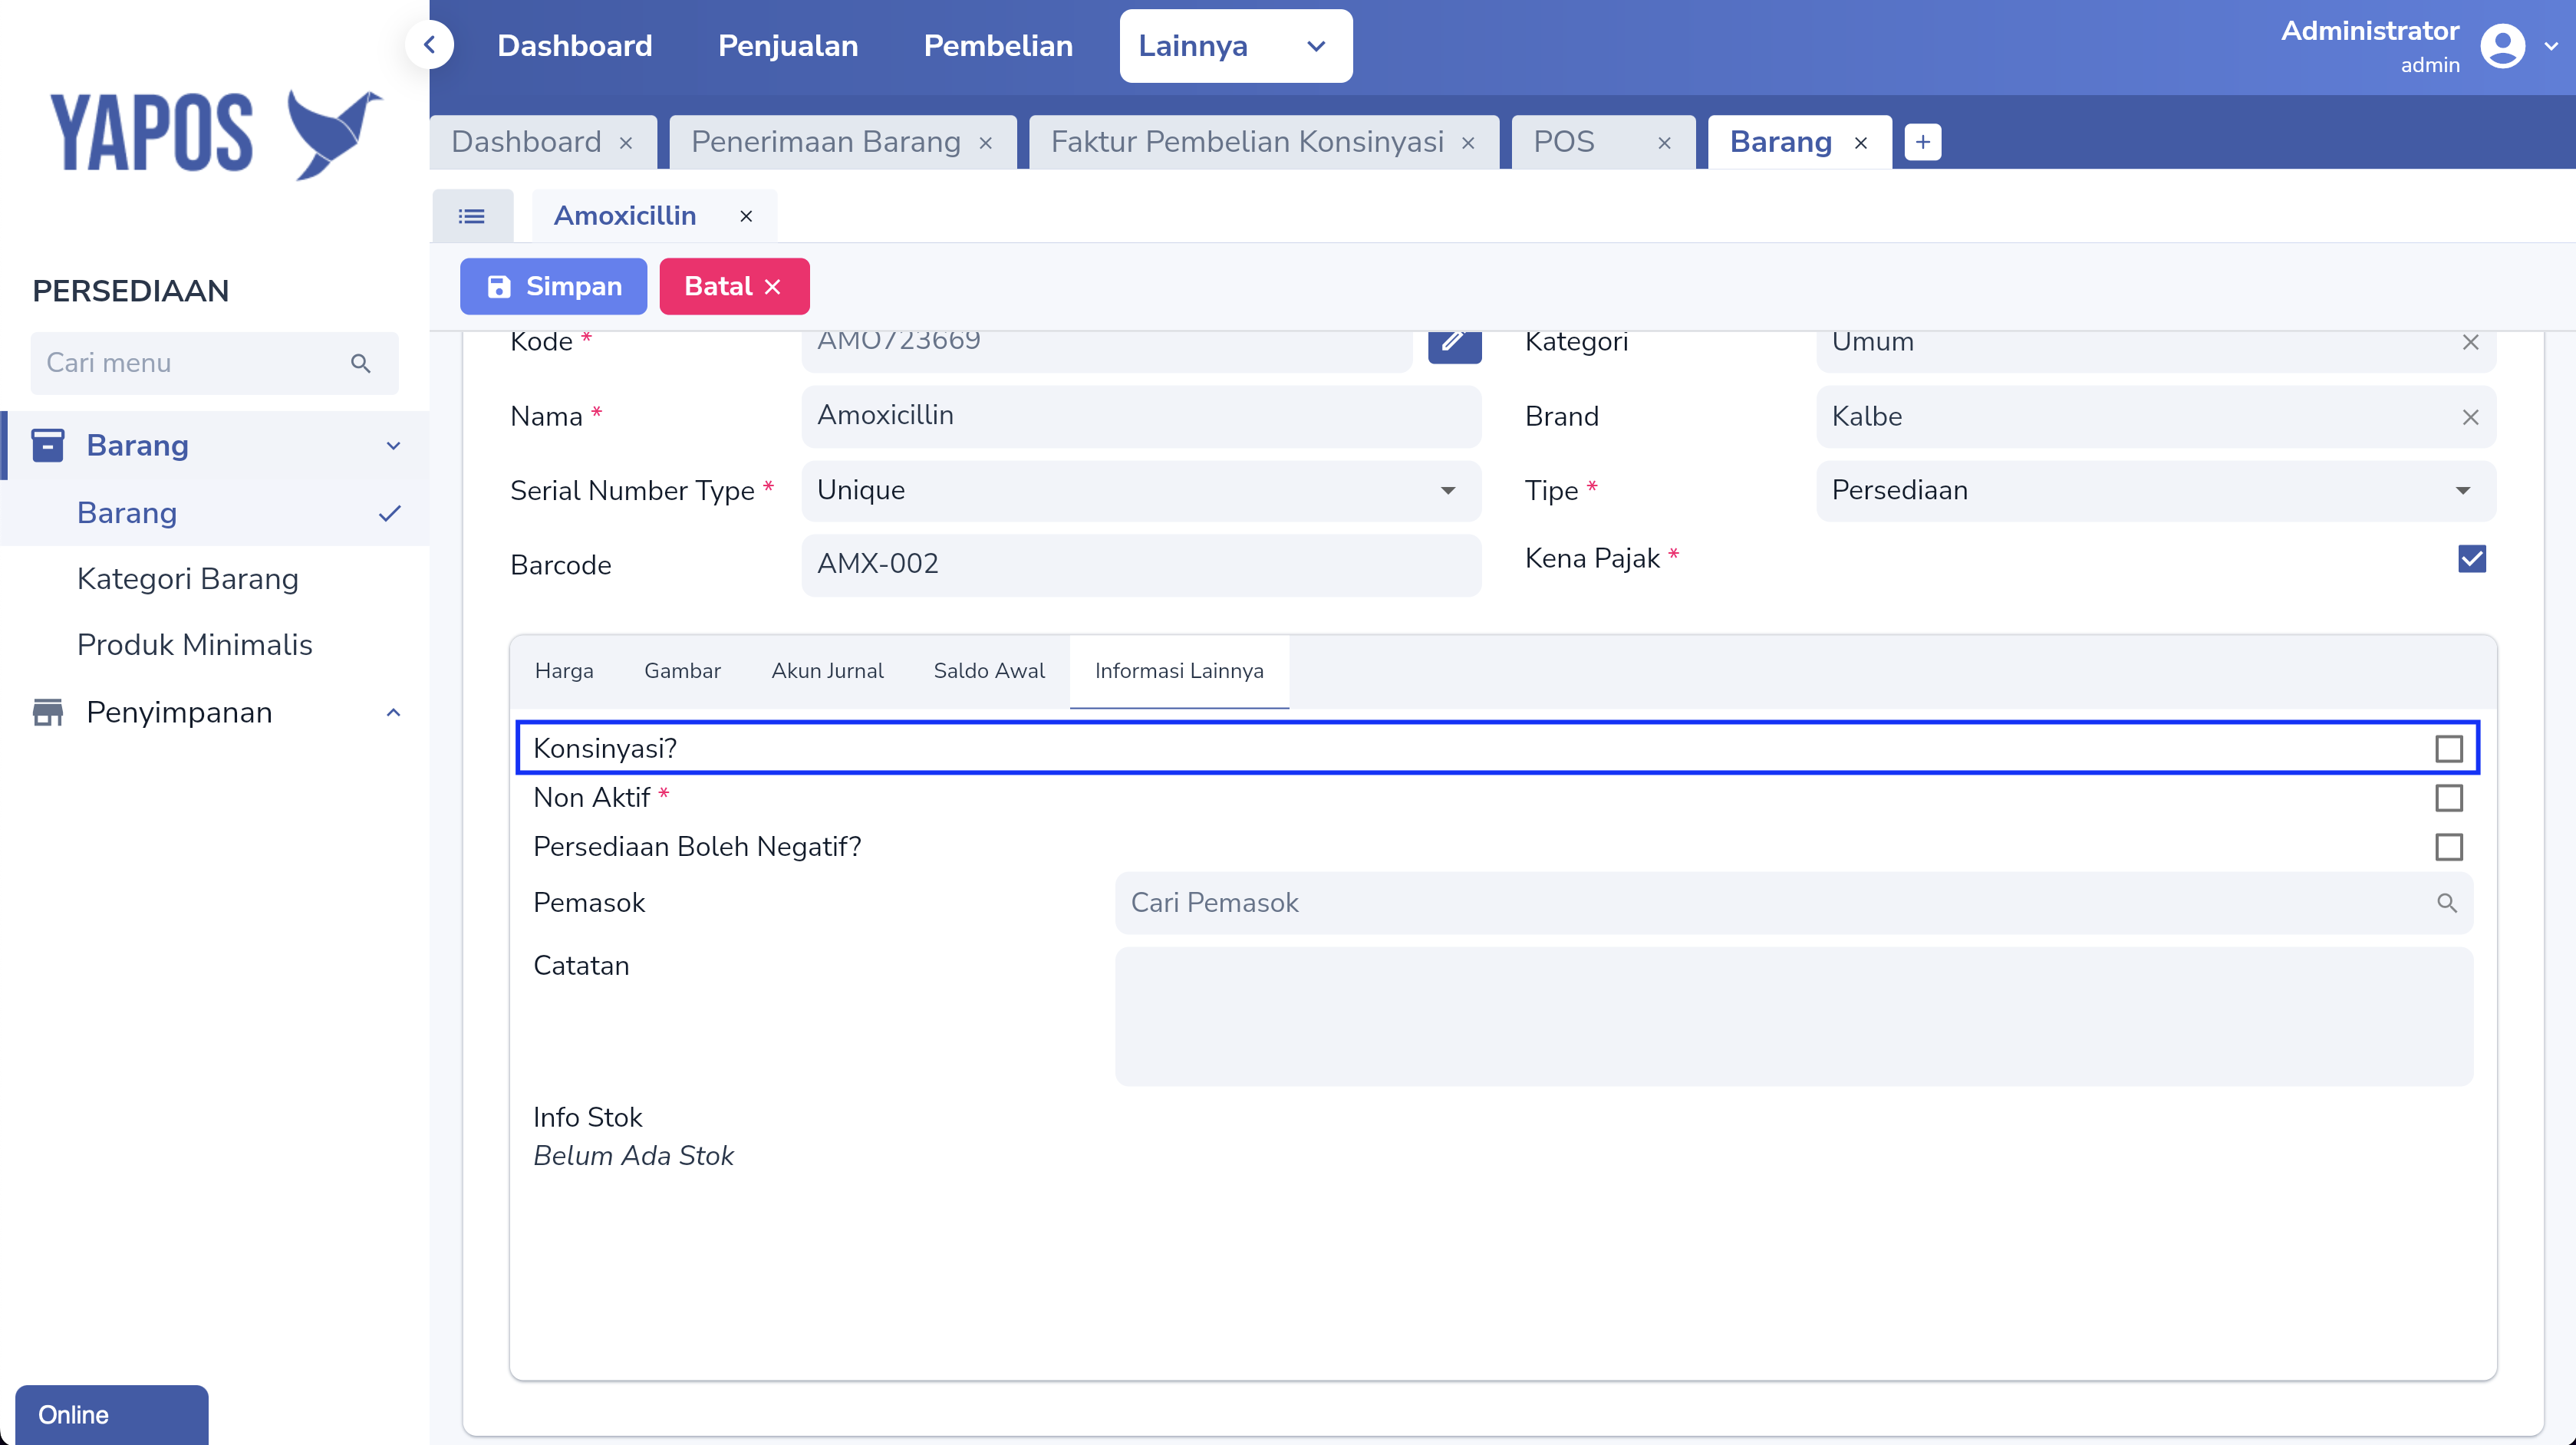Click the Pemasok search magnifier icon
The image size is (2576, 1445).
point(2446,903)
